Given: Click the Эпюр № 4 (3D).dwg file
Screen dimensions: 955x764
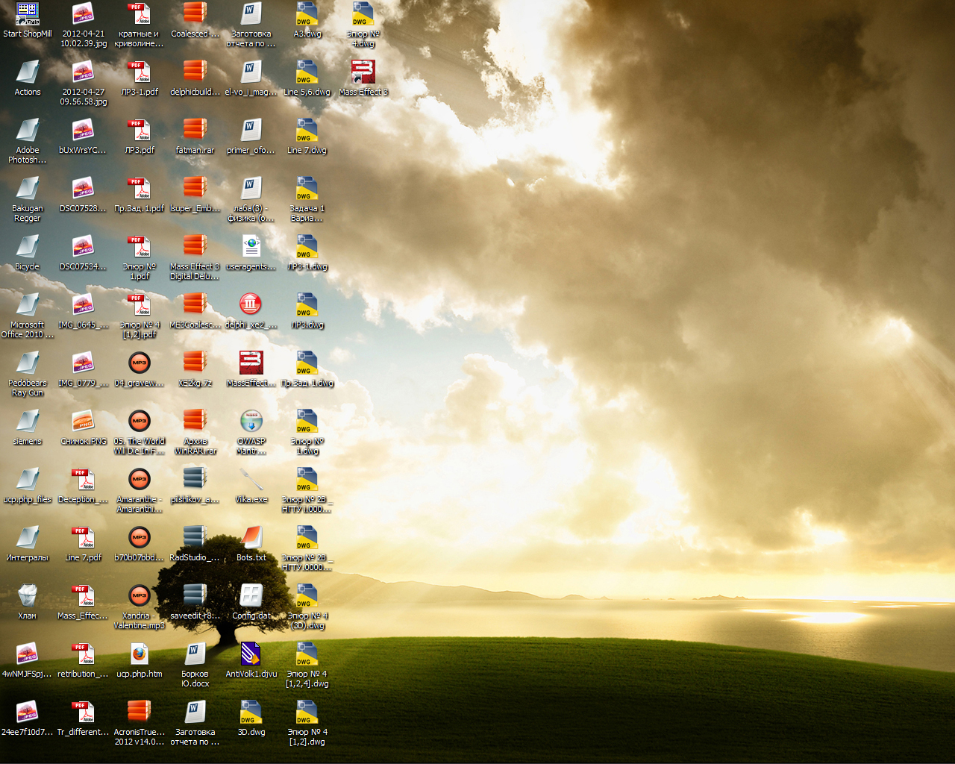Looking at the screenshot, I should pos(307,607).
